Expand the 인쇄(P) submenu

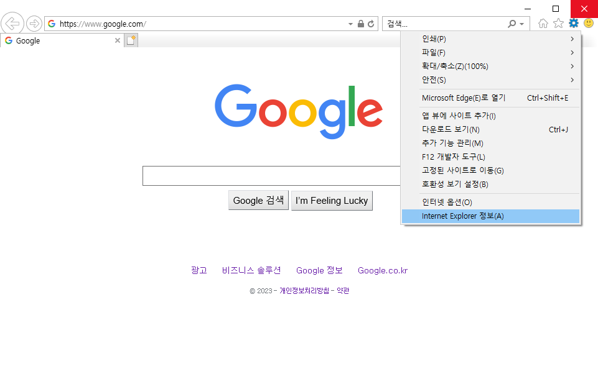[x=490, y=39]
